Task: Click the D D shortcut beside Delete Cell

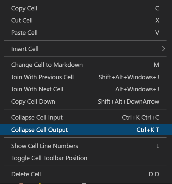Action: click(x=154, y=174)
